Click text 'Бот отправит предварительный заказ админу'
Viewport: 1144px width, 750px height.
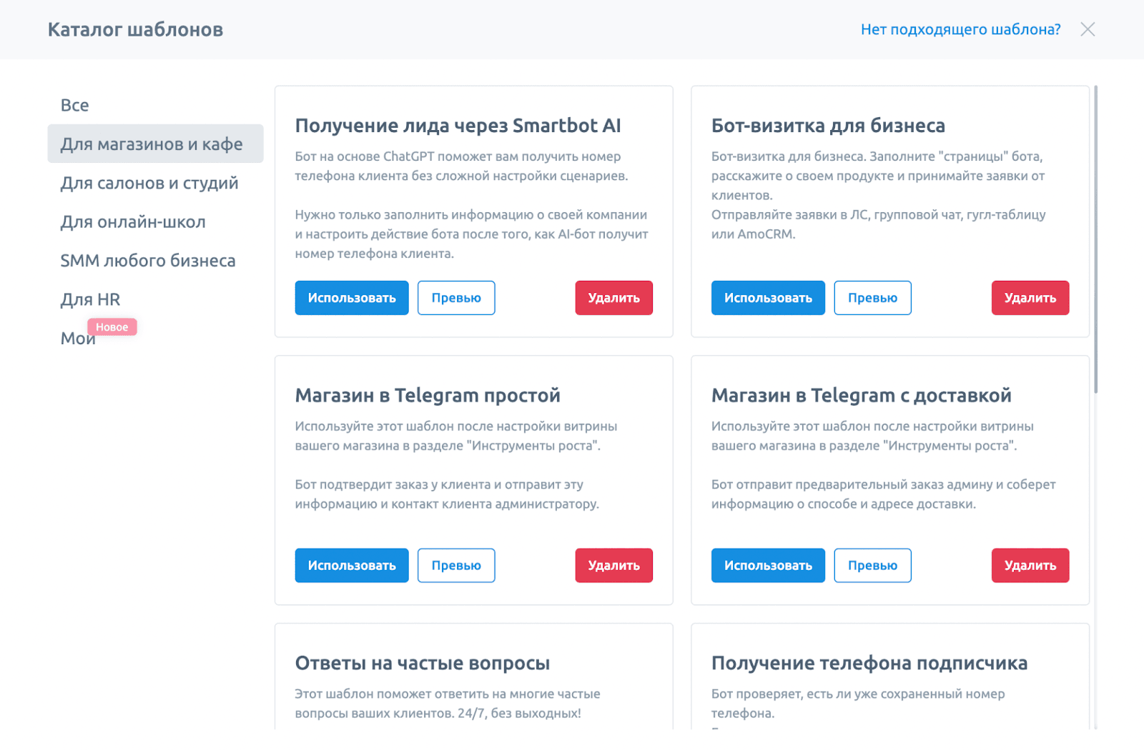coord(884,494)
